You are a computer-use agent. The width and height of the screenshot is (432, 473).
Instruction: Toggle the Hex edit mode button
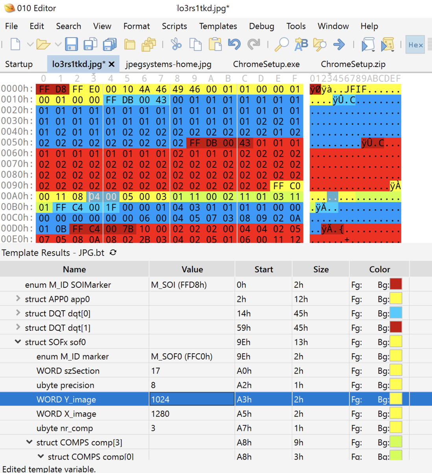coord(415,45)
